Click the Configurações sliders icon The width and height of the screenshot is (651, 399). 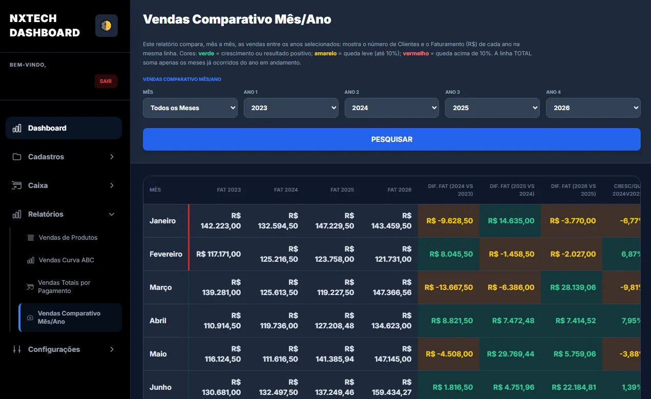click(x=17, y=349)
